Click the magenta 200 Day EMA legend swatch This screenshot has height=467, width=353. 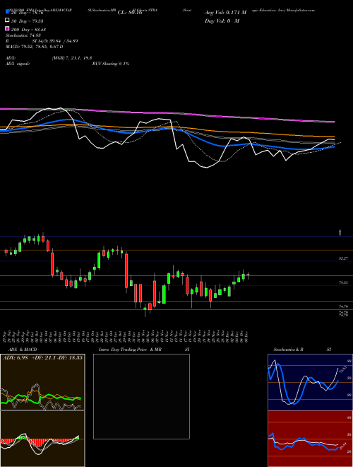(7, 28)
